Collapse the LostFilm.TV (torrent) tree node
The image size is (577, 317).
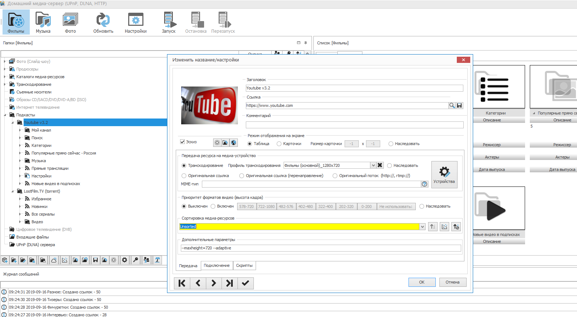(13, 191)
